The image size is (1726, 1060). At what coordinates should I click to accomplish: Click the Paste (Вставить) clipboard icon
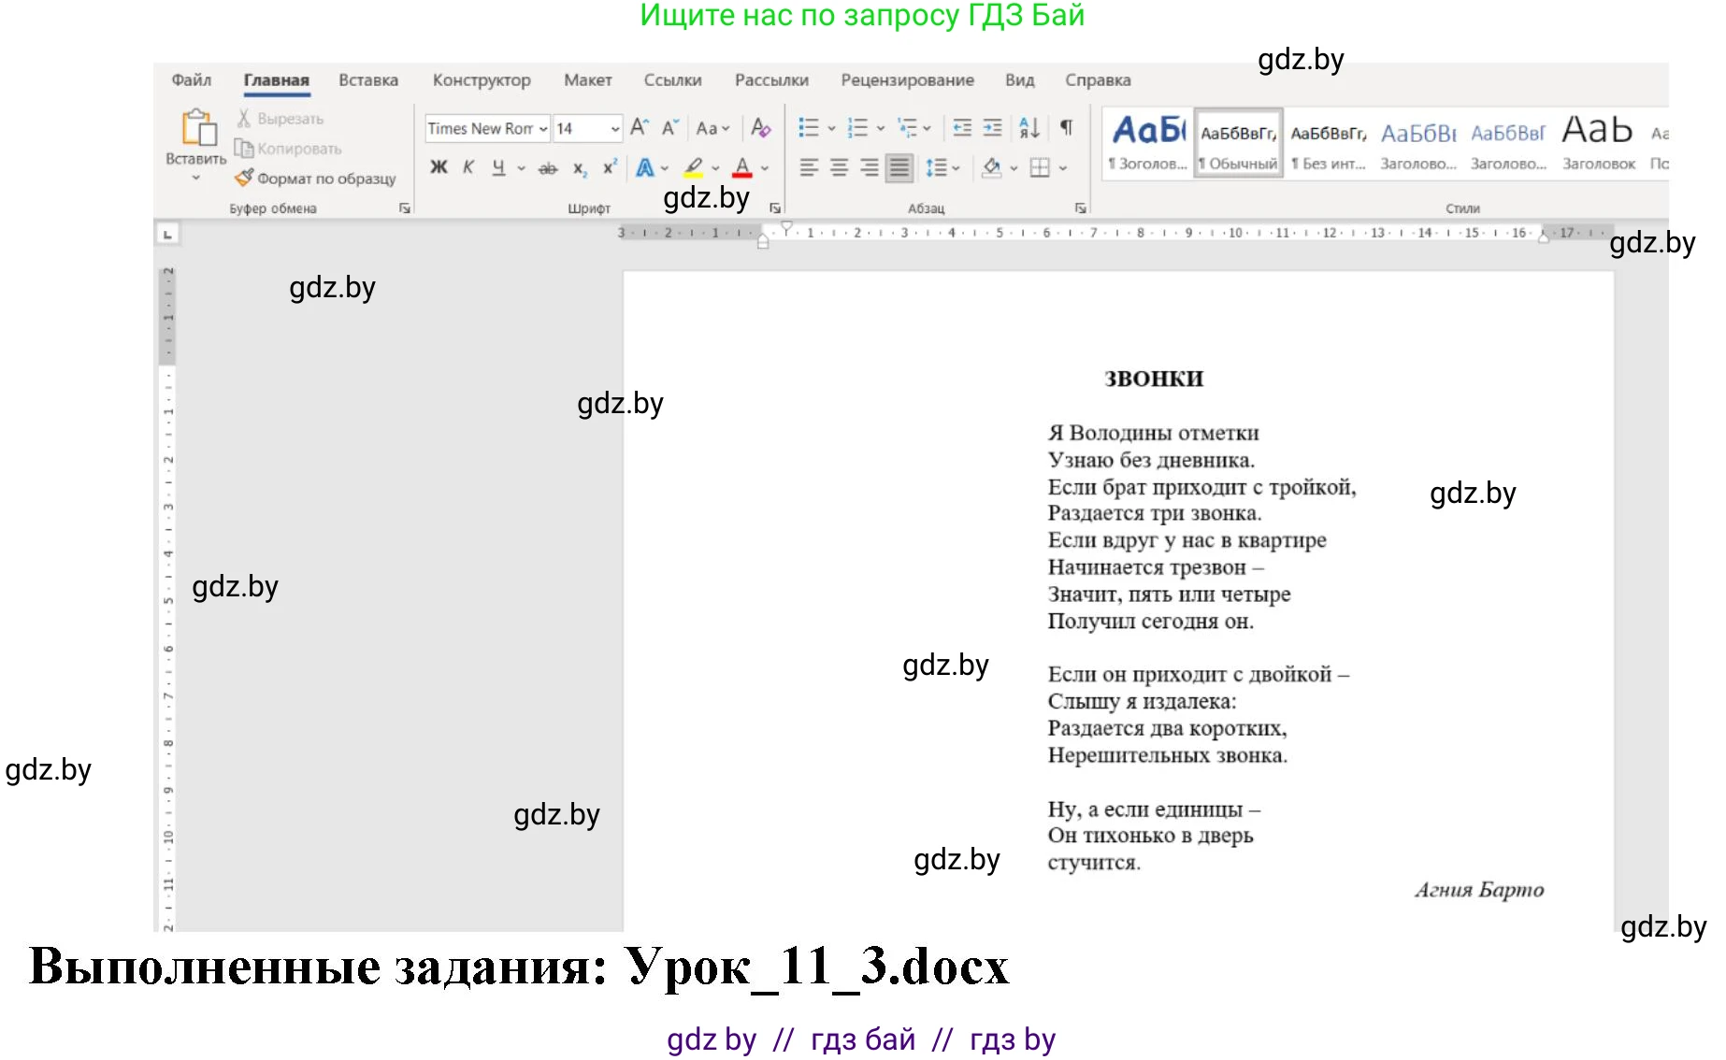click(x=197, y=128)
